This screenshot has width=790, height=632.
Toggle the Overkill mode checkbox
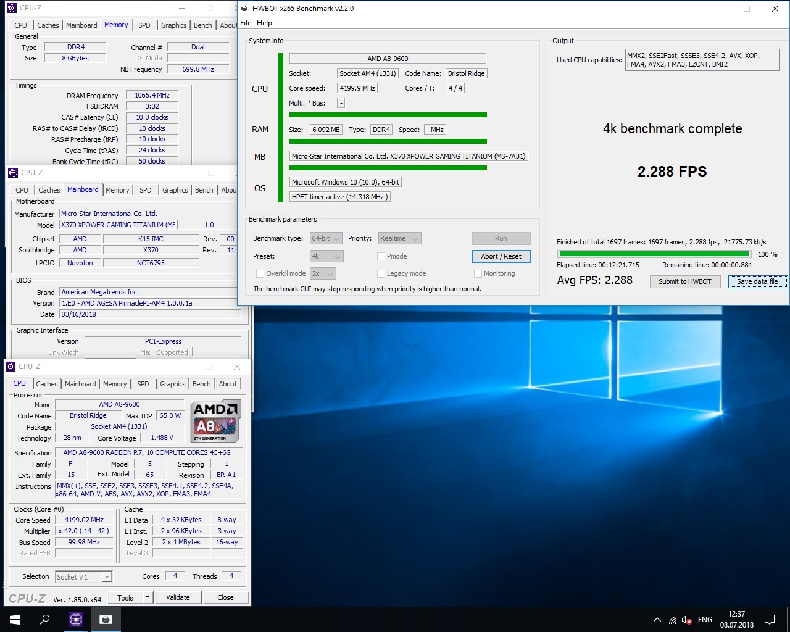pyautogui.click(x=260, y=273)
